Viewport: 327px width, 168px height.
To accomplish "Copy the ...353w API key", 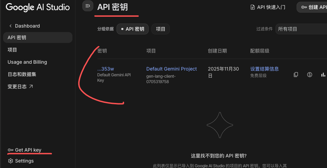I will (x=296, y=75).
